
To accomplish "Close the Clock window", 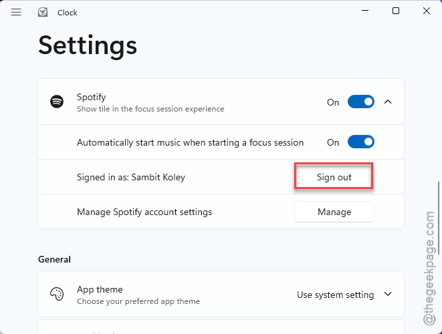I will (427, 11).
